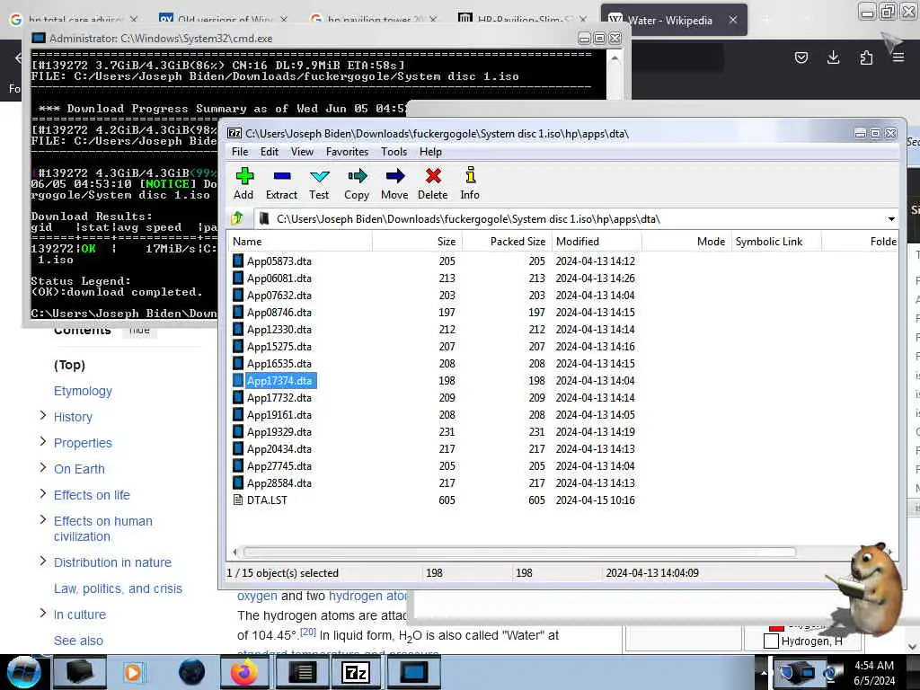Click the Move arrow icon
Image resolution: width=920 pixels, height=690 pixels.
395,176
